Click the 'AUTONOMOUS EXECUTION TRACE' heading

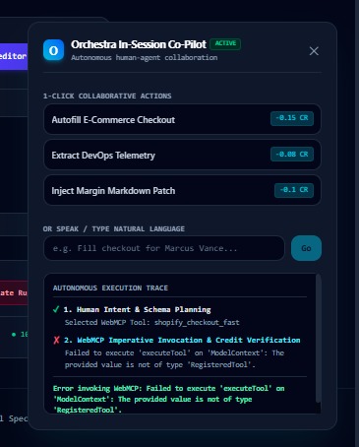[110, 287]
